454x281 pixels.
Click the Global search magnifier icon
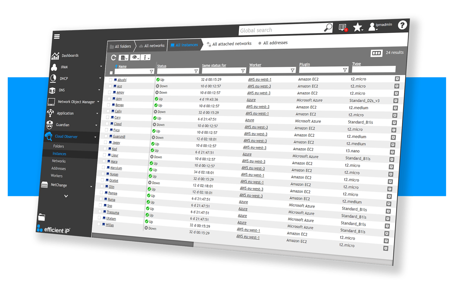click(x=328, y=28)
